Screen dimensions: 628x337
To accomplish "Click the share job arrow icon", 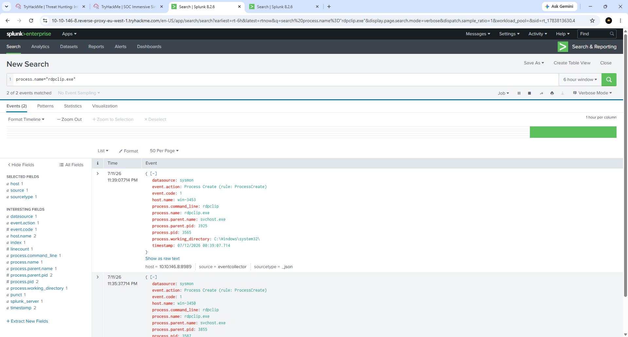I will click(x=541, y=93).
